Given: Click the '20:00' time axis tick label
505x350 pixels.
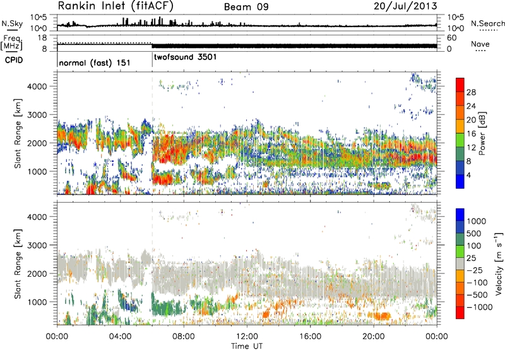Looking at the screenshot, I should tap(374, 337).
